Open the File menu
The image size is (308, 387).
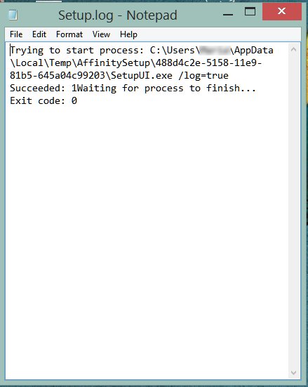tap(16, 34)
